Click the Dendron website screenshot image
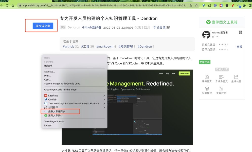Viewport: 252px width, 152px height. [x=127, y=107]
